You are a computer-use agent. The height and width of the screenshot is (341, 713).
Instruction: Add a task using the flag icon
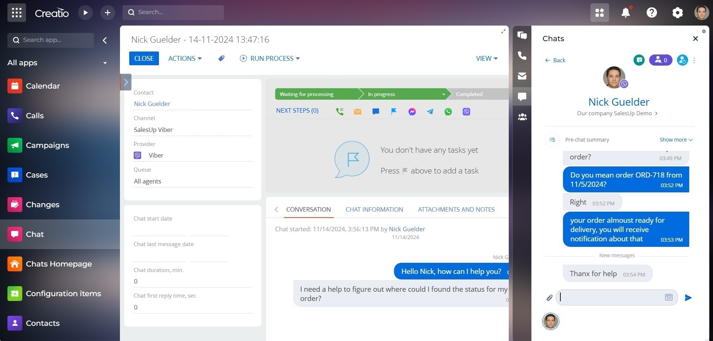pyautogui.click(x=394, y=112)
